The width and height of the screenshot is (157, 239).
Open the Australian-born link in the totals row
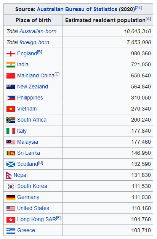(x=38, y=31)
